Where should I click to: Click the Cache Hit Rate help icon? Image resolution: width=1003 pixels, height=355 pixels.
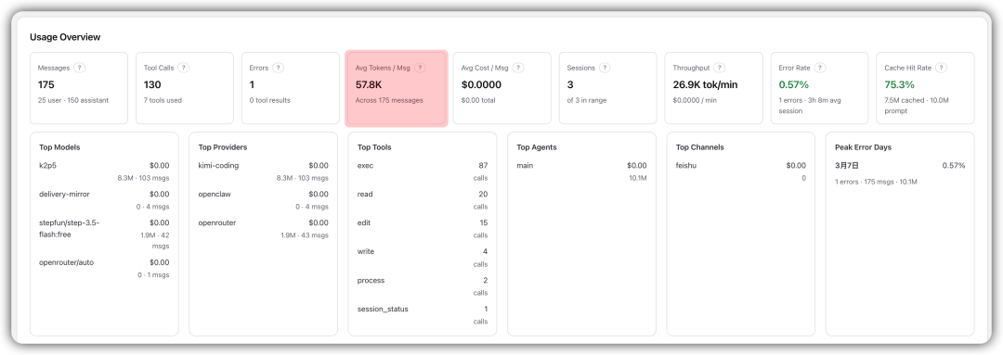[x=941, y=68]
